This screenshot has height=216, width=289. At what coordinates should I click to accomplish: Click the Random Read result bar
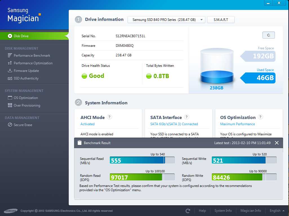[x=142, y=177]
